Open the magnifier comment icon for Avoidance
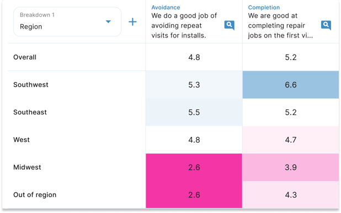Image resolution: width=341 pixels, height=213 pixels. [x=229, y=25]
